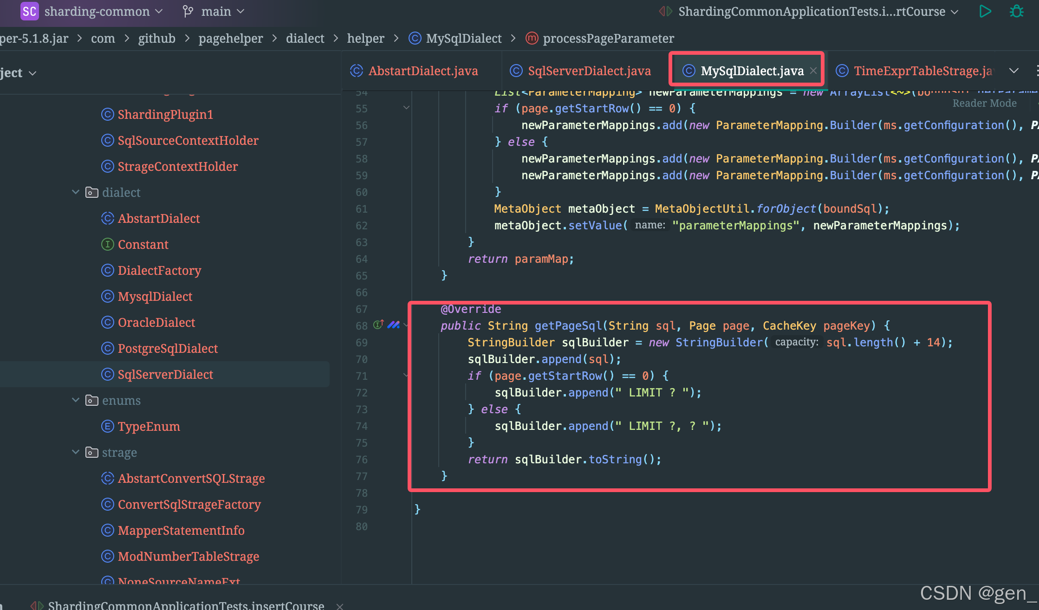Image resolution: width=1039 pixels, height=610 pixels.
Task: Switch to the SqlServerDialect.java tab
Action: tap(589, 71)
